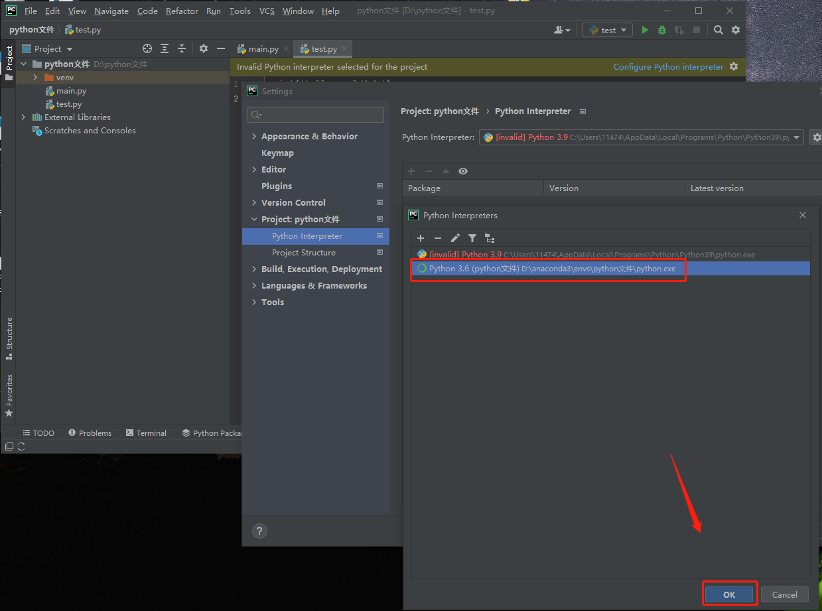Click the filter funnel icon in Python Interpreters

pos(472,238)
